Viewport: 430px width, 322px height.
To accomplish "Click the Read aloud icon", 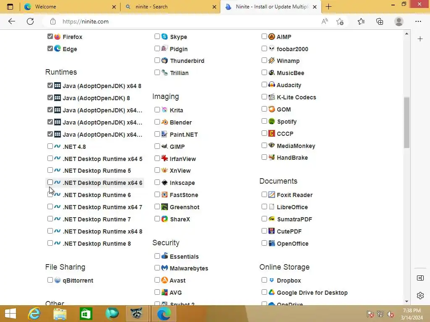I will (x=325, y=21).
